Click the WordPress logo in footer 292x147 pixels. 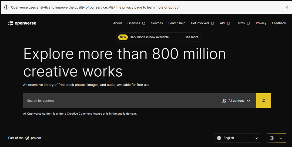point(27,138)
